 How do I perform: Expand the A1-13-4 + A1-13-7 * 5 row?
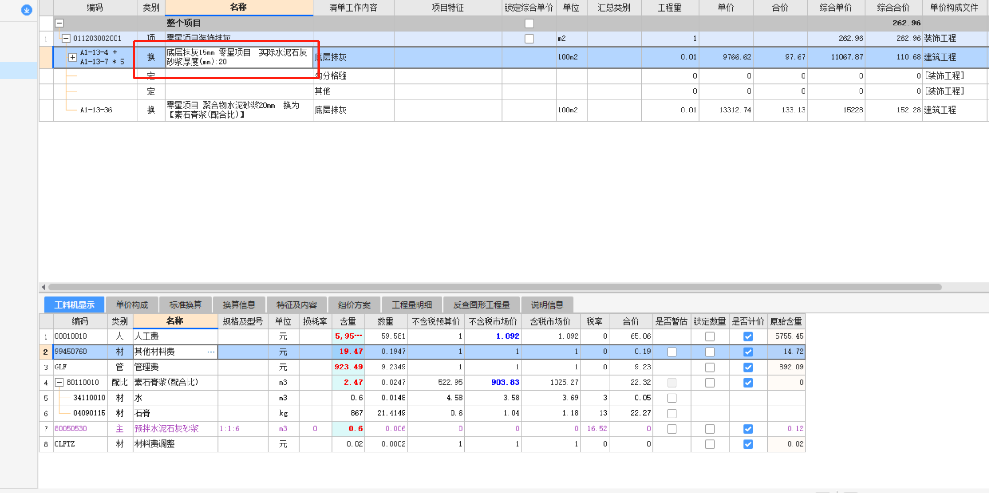[72, 57]
